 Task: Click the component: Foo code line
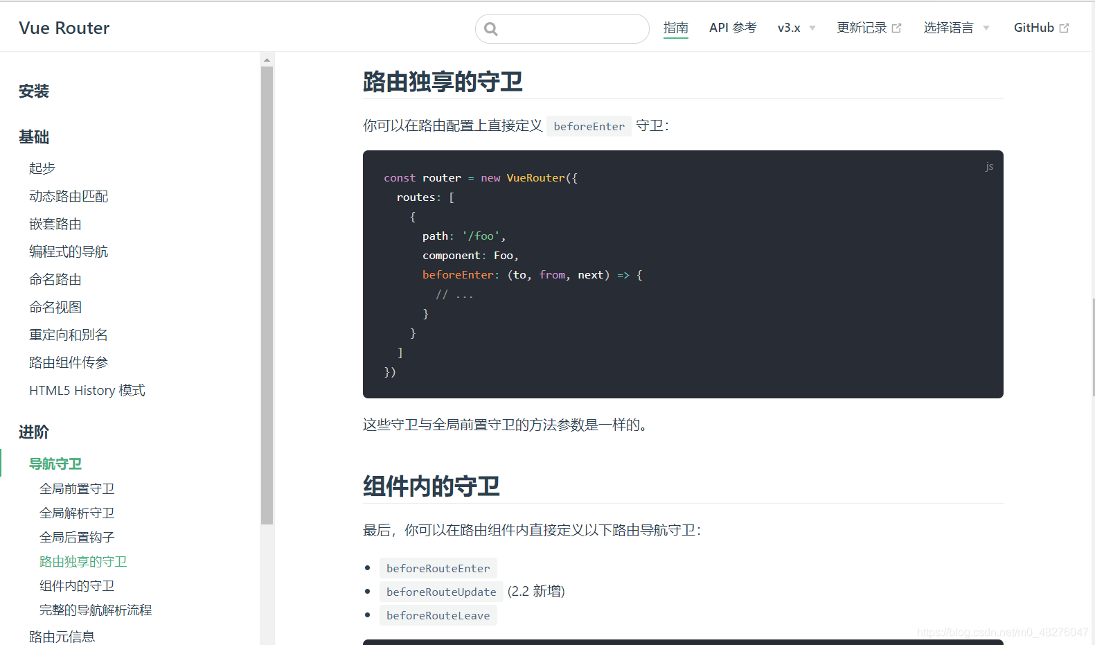coord(470,256)
